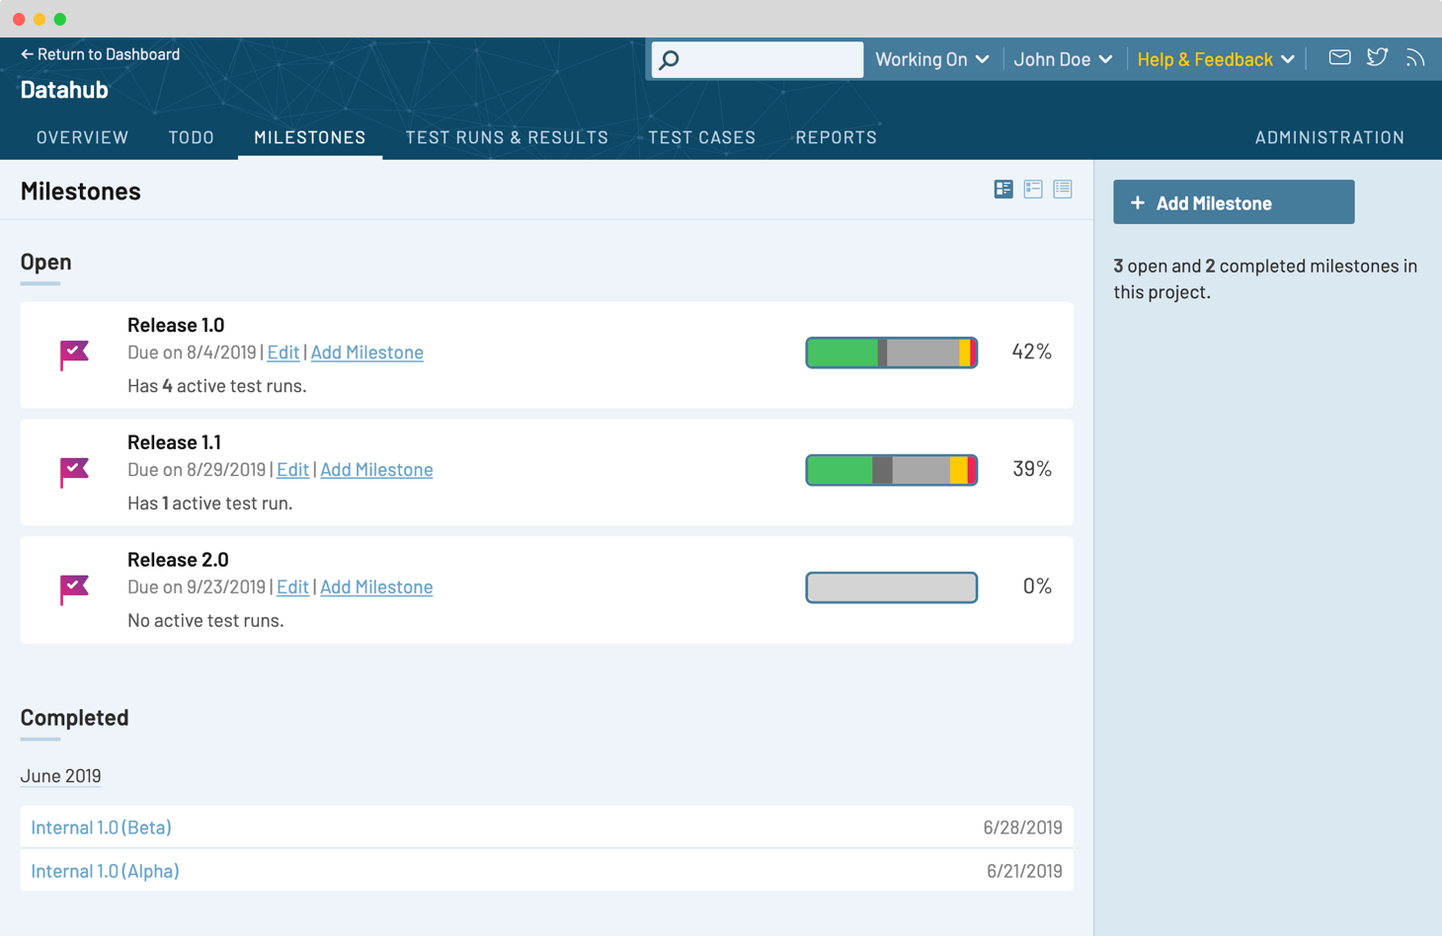Open the mail envelope icon in header

tap(1339, 57)
